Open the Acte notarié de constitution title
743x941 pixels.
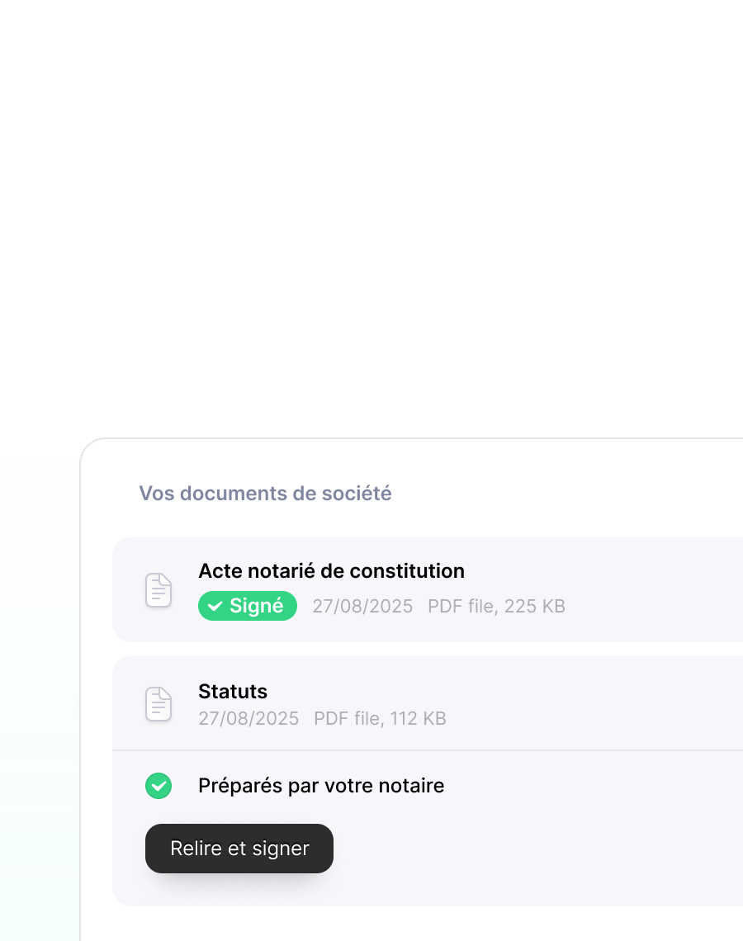pos(331,571)
